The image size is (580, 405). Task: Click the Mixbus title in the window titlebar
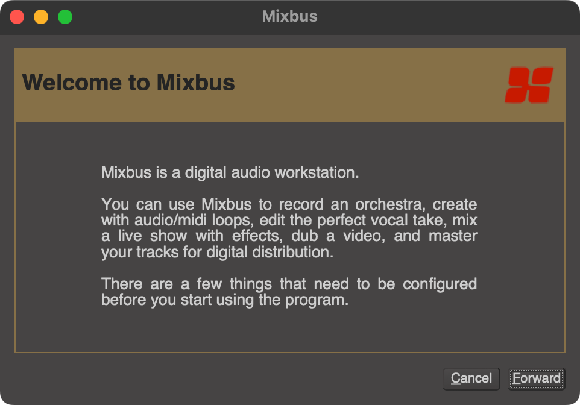click(x=290, y=16)
